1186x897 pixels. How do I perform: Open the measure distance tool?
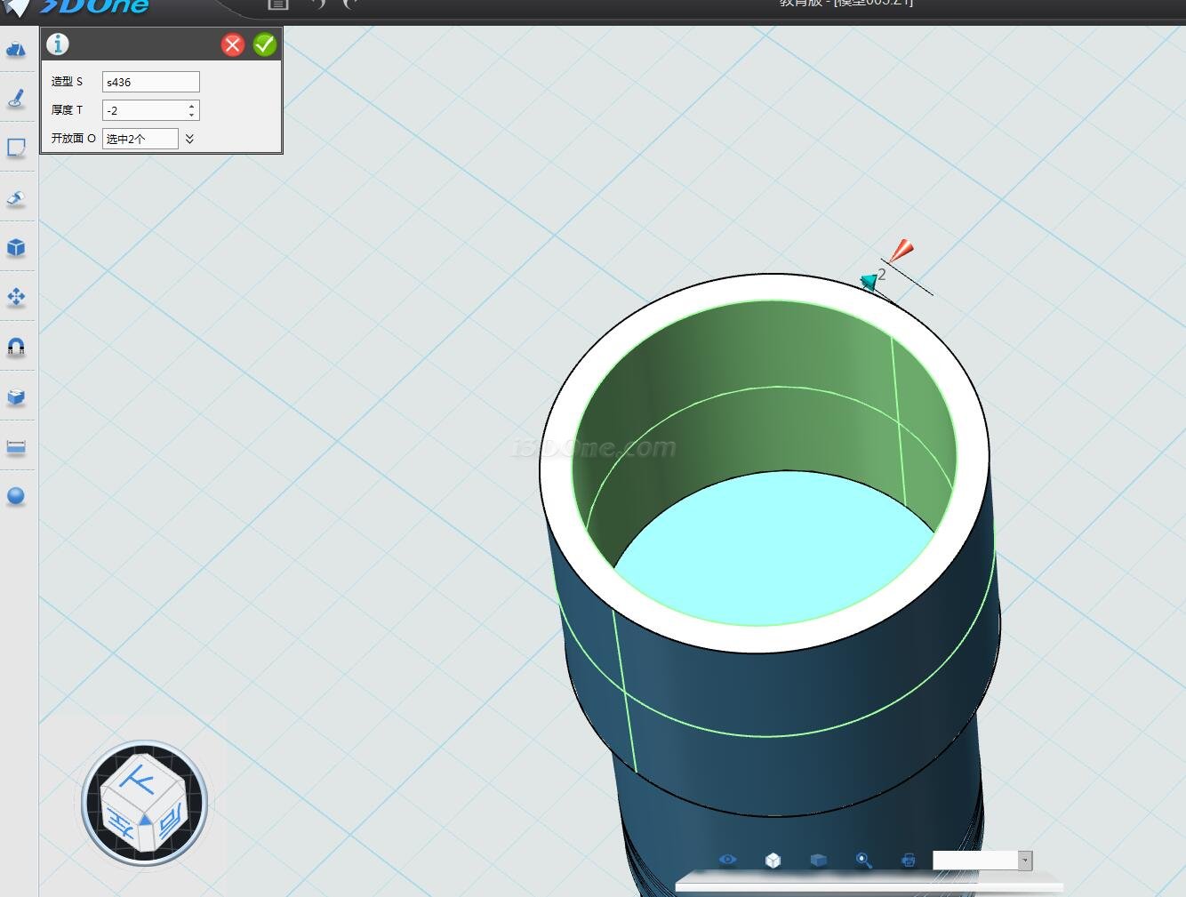16,446
